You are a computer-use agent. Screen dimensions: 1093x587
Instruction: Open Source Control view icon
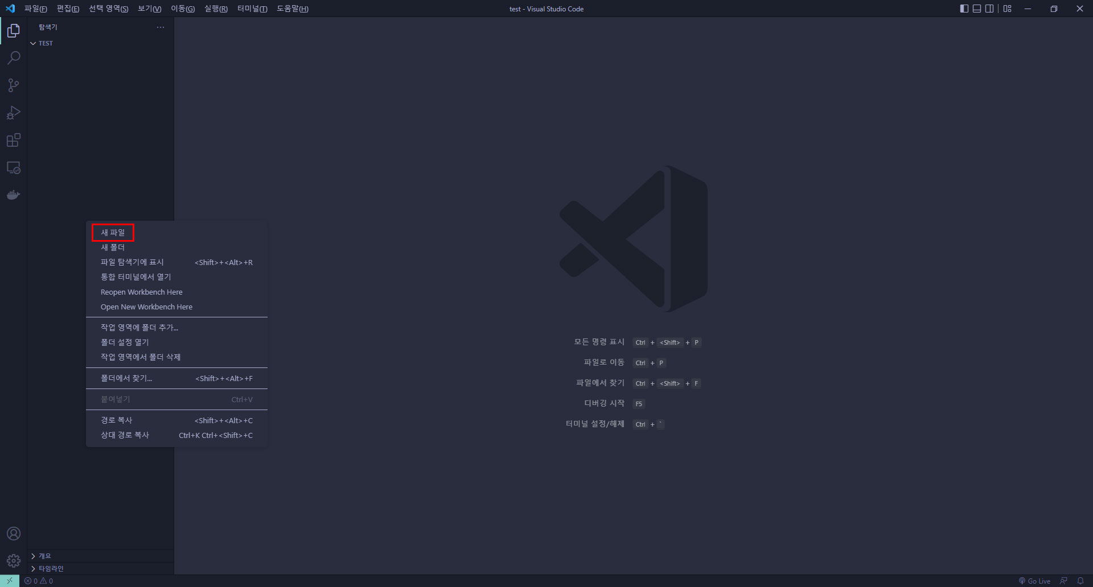(14, 85)
